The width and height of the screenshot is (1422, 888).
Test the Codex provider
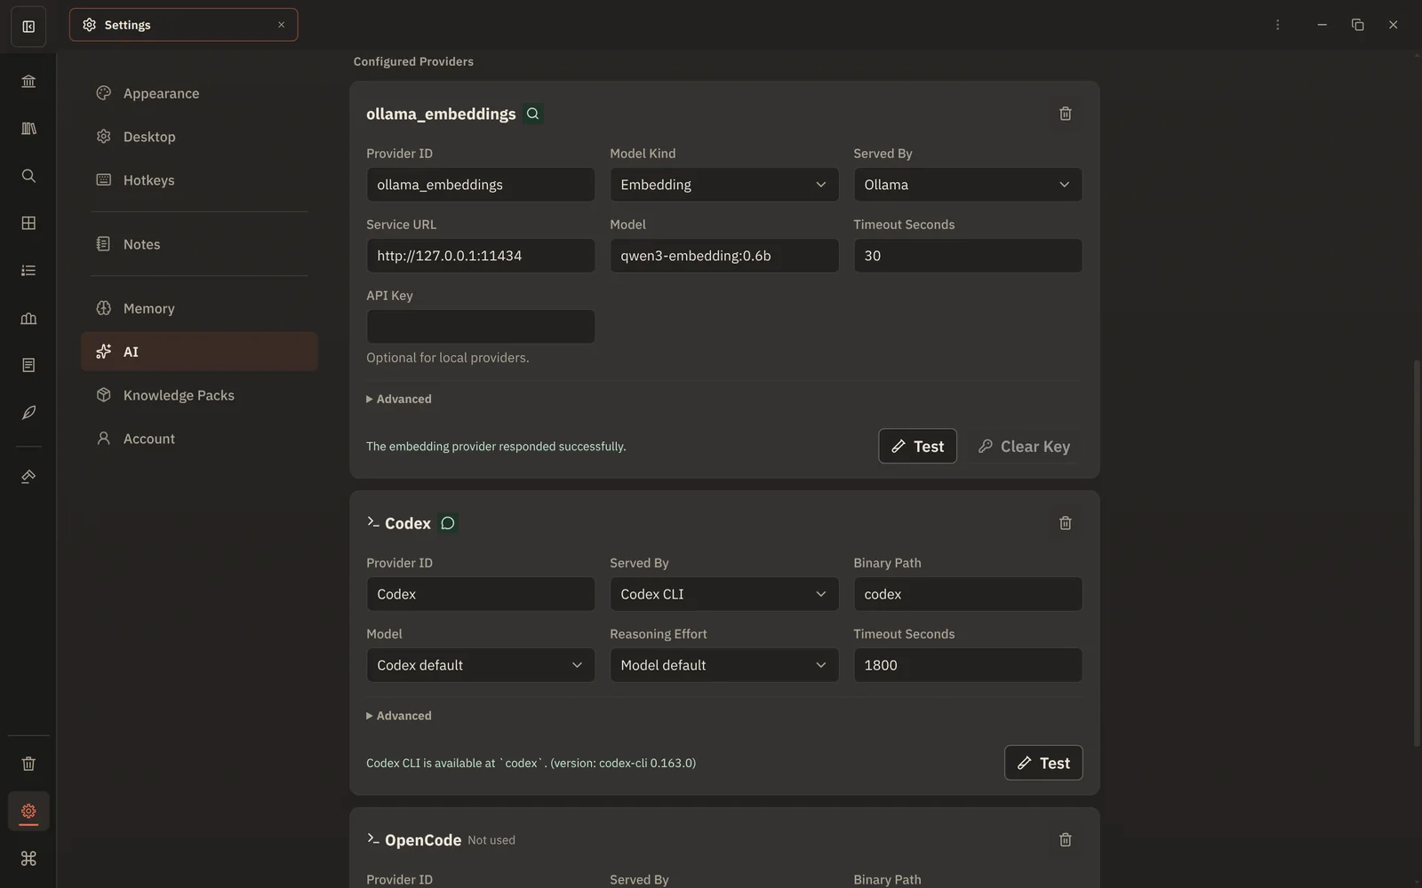click(x=1043, y=763)
